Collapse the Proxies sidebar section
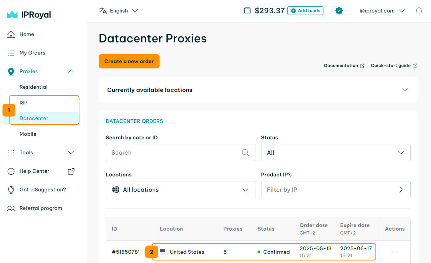The width and height of the screenshot is (431, 263). (x=71, y=71)
